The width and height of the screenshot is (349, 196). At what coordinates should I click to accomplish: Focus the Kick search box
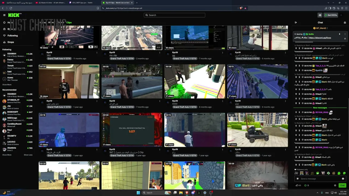[x=174, y=15]
